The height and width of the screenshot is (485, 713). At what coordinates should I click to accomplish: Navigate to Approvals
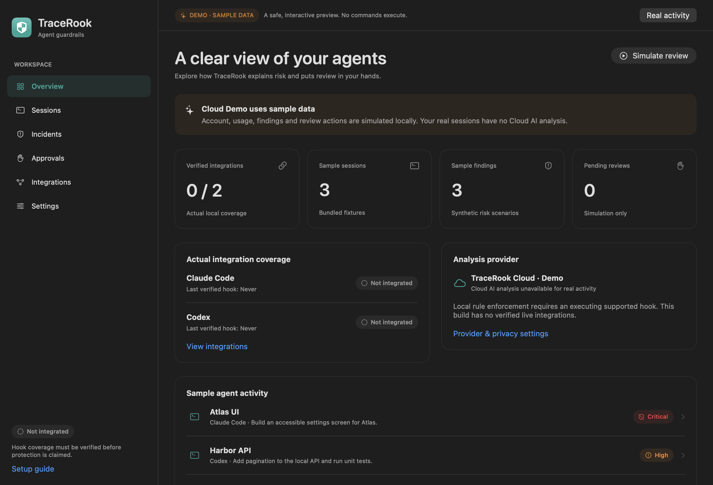click(79, 158)
